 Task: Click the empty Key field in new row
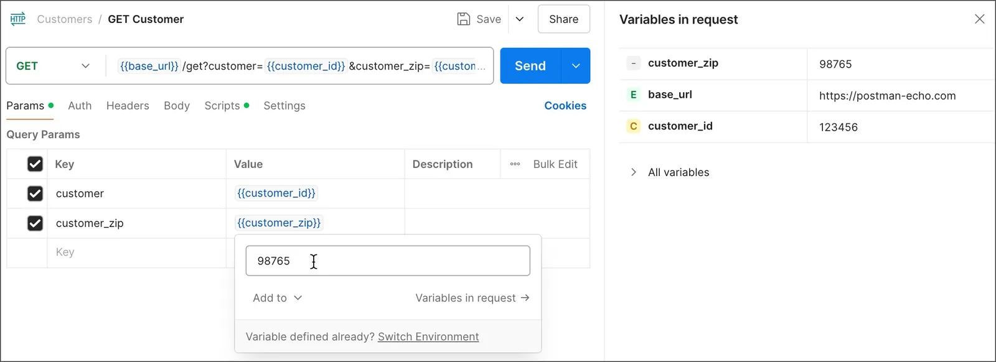[136, 253]
